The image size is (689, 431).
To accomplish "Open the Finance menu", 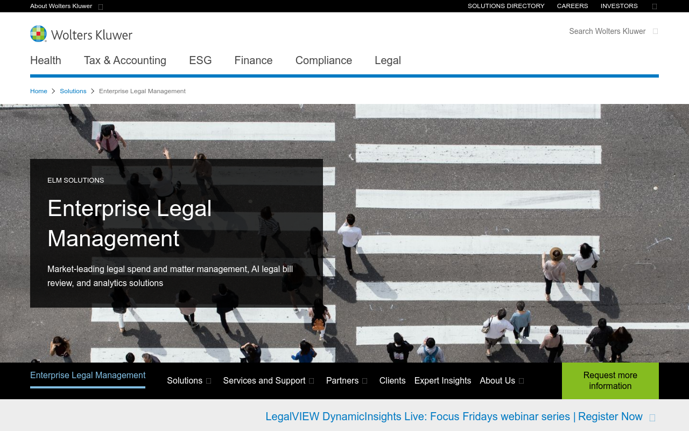I will point(254,60).
